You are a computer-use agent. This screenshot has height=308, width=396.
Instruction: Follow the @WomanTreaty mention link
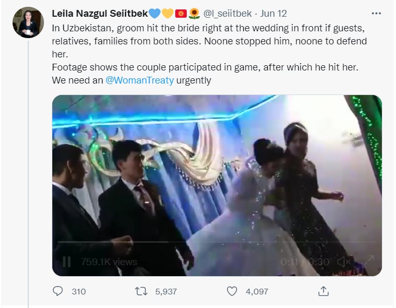click(139, 80)
